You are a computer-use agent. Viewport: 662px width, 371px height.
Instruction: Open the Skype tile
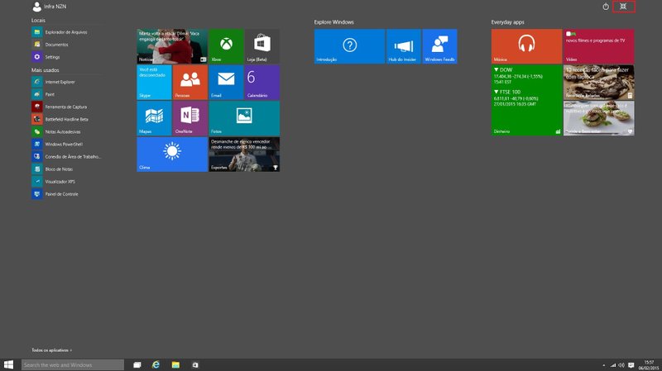[154, 82]
